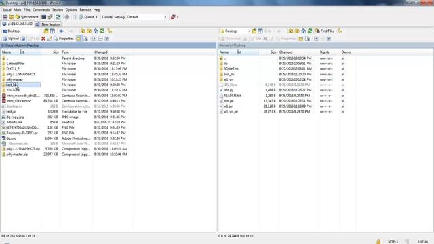434x244 pixels.
Task: Open the Commands menu
Action: coord(41,9)
